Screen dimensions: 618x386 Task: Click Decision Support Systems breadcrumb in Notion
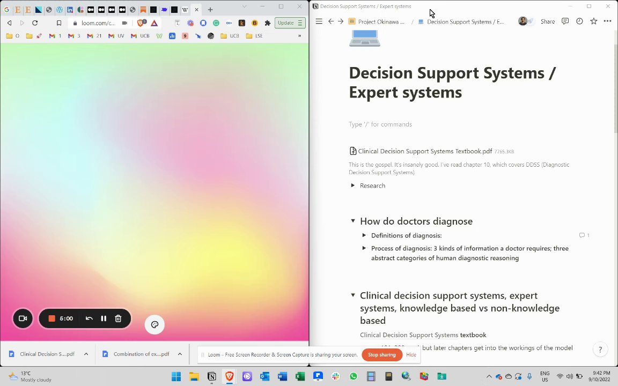(461, 21)
